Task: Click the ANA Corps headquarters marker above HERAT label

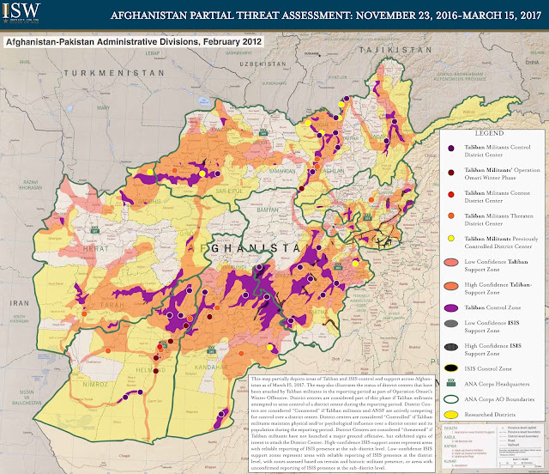Action: [x=94, y=230]
